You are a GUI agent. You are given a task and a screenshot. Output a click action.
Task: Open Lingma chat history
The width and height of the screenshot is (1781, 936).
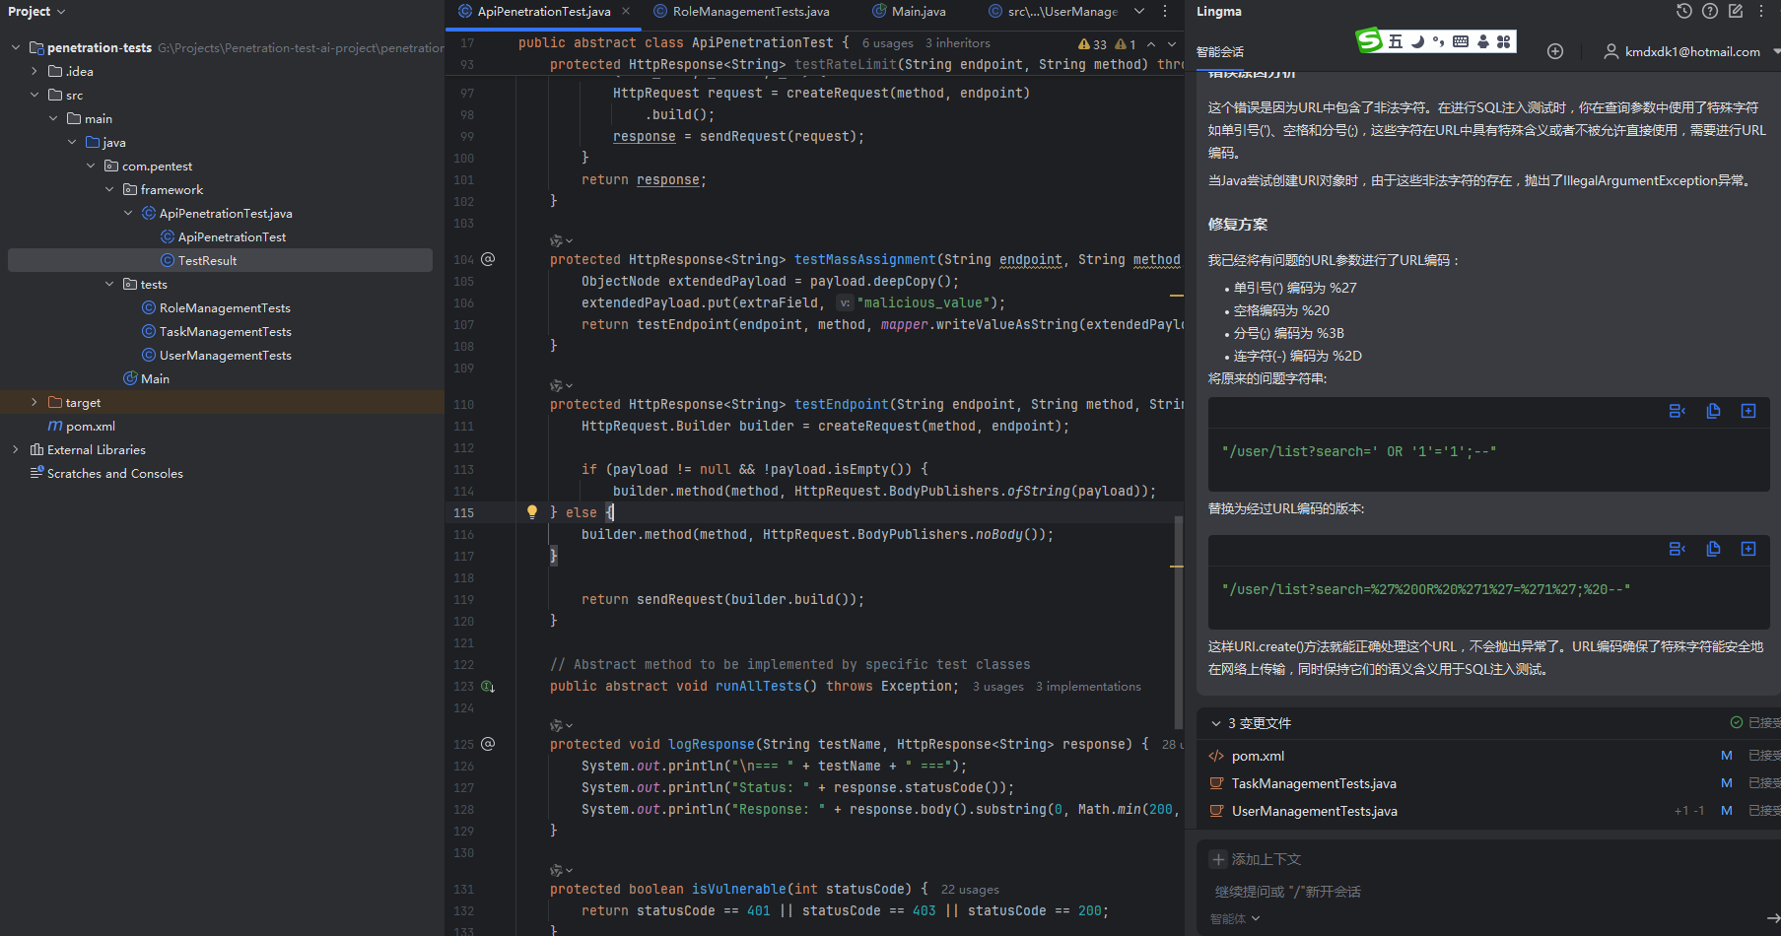pyautogui.click(x=1683, y=12)
